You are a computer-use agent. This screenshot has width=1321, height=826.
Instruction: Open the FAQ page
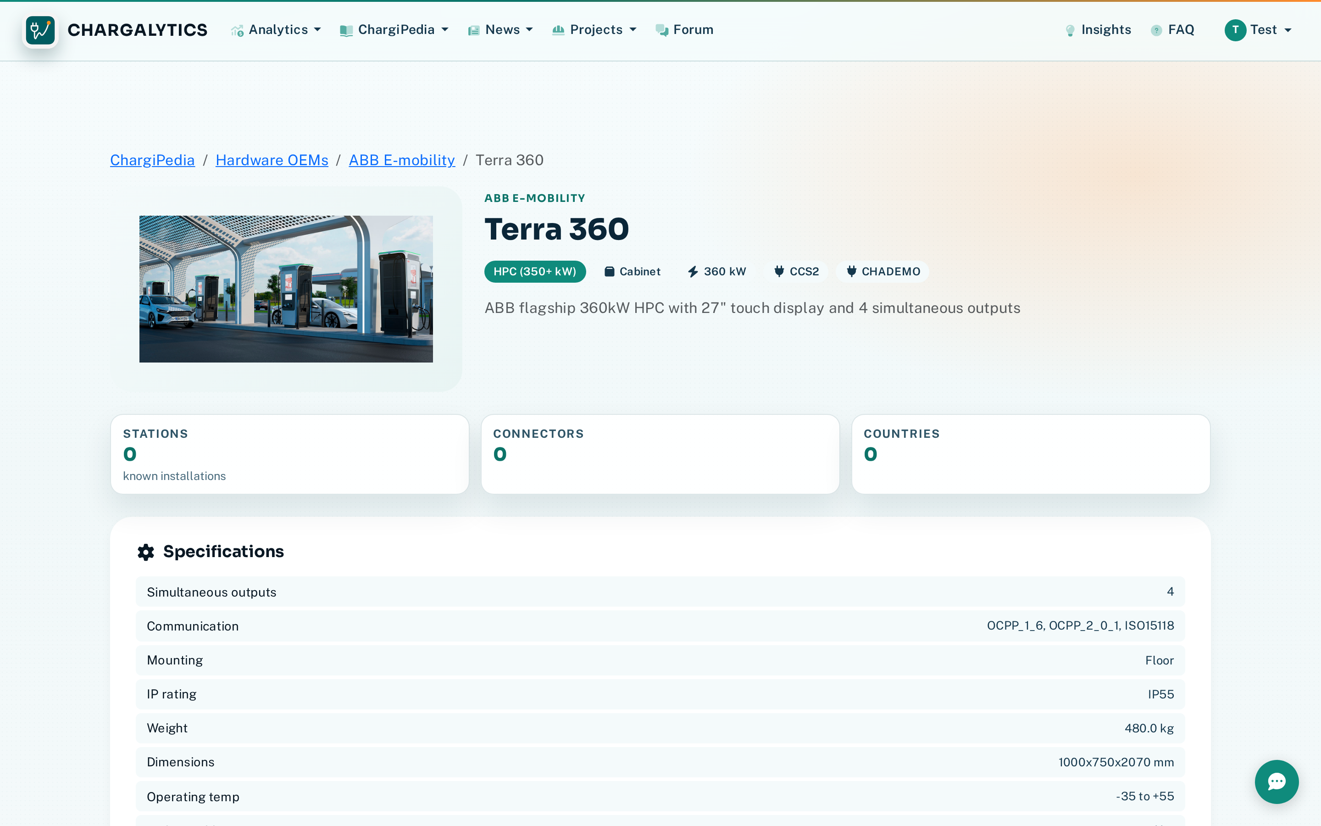(1172, 30)
